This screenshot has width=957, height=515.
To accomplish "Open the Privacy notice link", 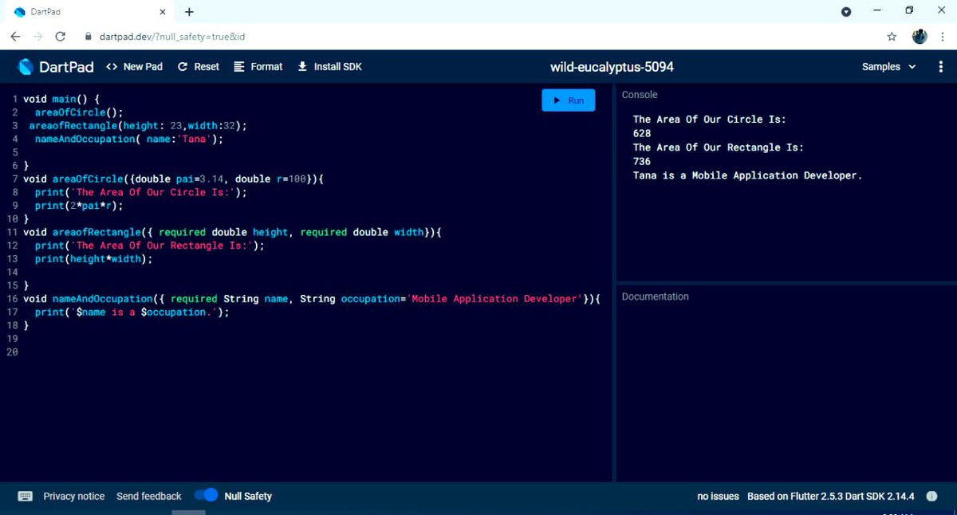I will (74, 496).
